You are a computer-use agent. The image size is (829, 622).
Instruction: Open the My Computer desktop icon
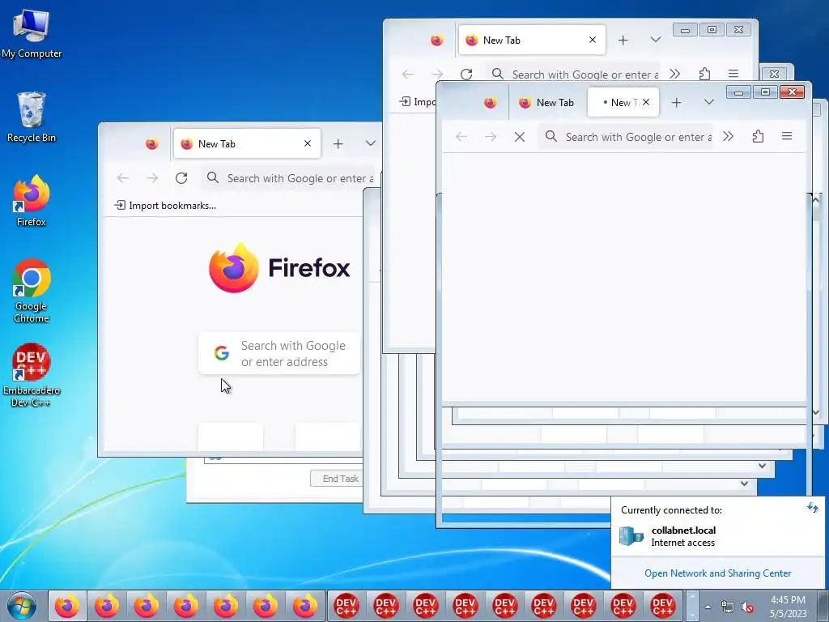32,34
